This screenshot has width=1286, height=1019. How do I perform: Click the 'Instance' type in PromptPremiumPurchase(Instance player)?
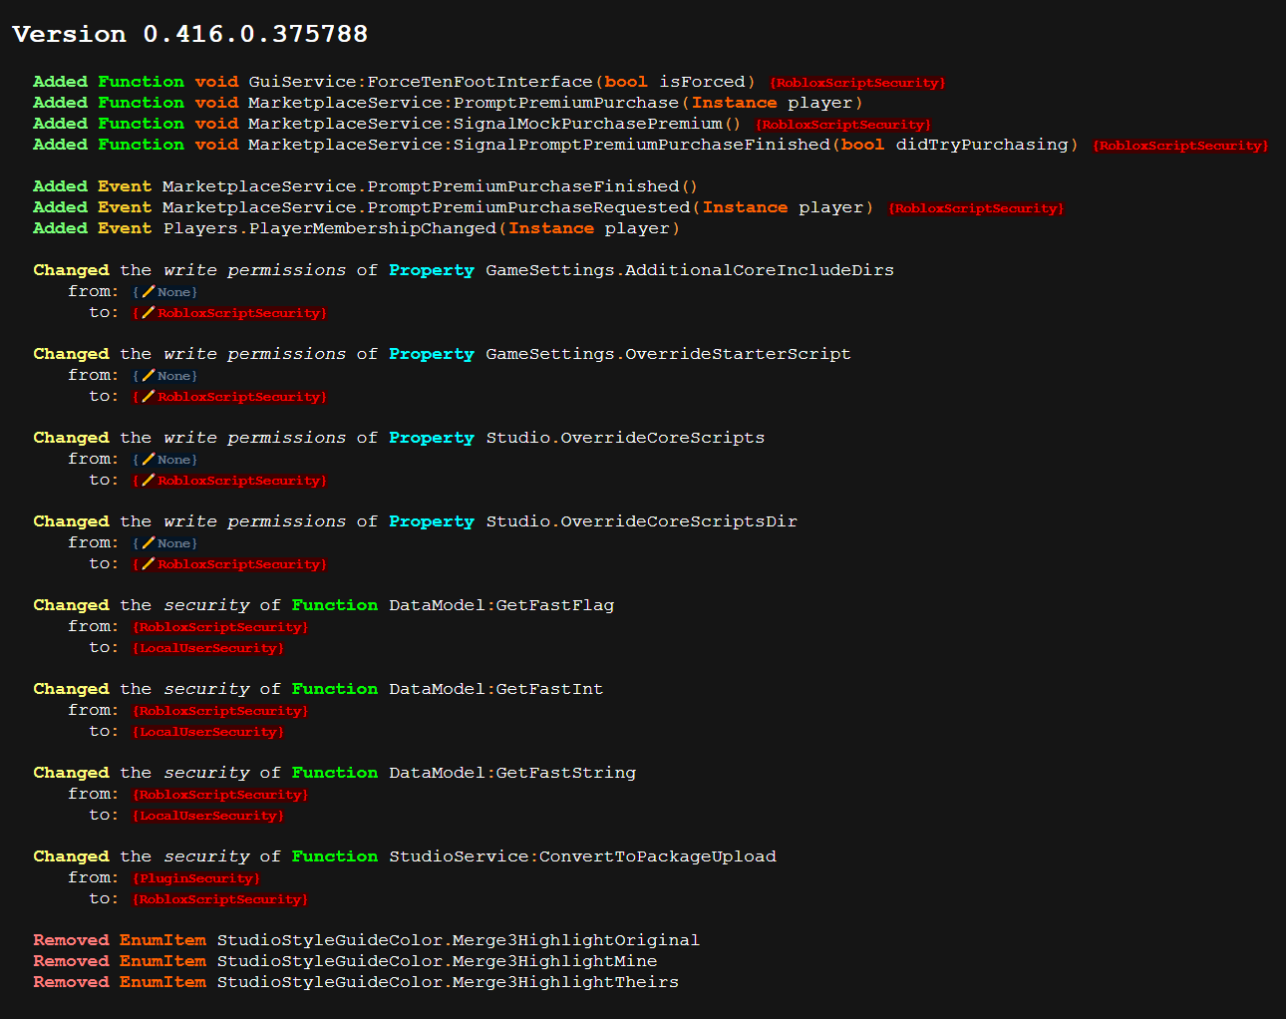735,103
